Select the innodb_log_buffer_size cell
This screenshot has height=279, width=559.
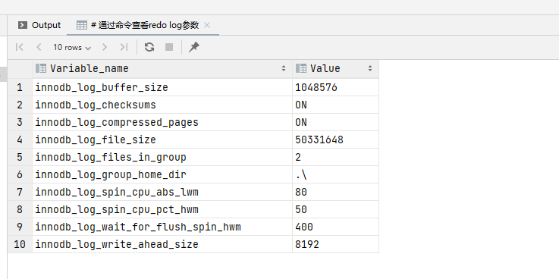pos(162,87)
